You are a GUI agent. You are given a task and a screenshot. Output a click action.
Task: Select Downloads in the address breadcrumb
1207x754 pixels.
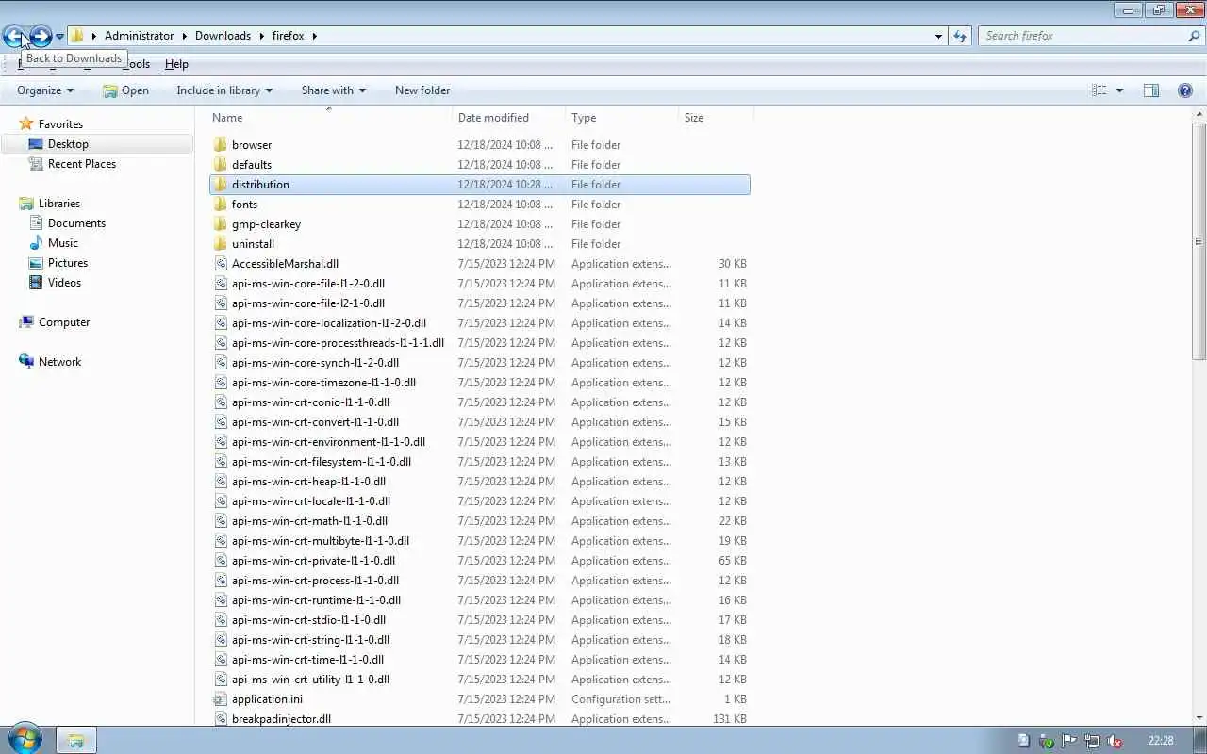point(223,36)
